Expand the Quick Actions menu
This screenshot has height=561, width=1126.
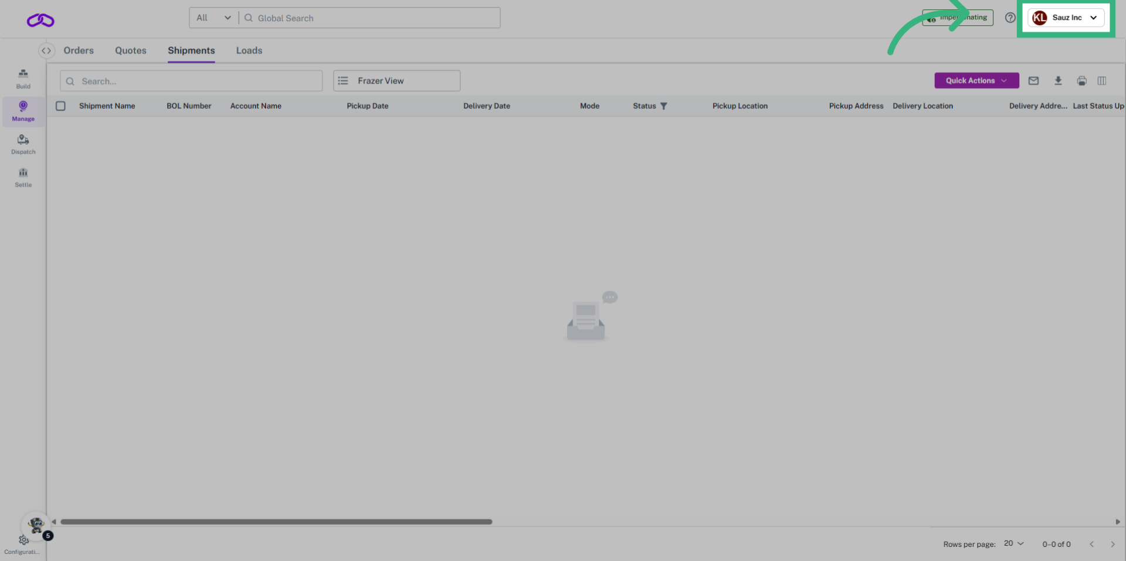976,80
